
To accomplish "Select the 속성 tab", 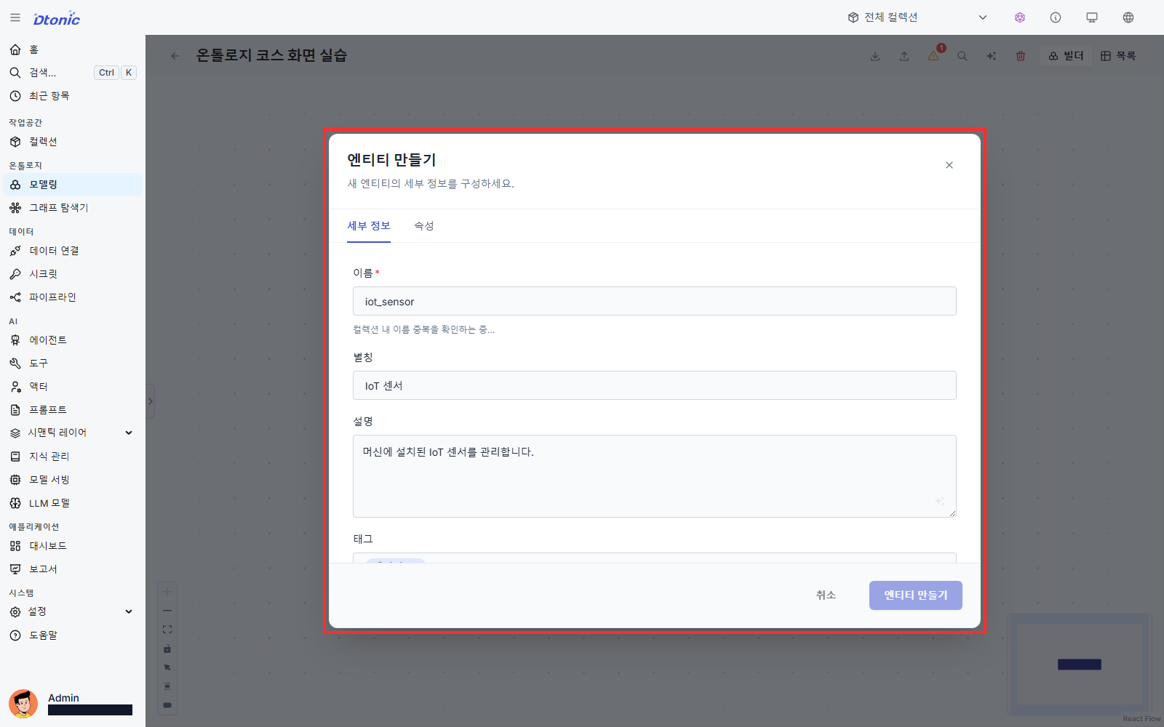I will click(424, 226).
